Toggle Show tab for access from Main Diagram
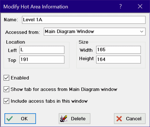Image resolution: width=150 pixels, height=127 pixels. 6,89
